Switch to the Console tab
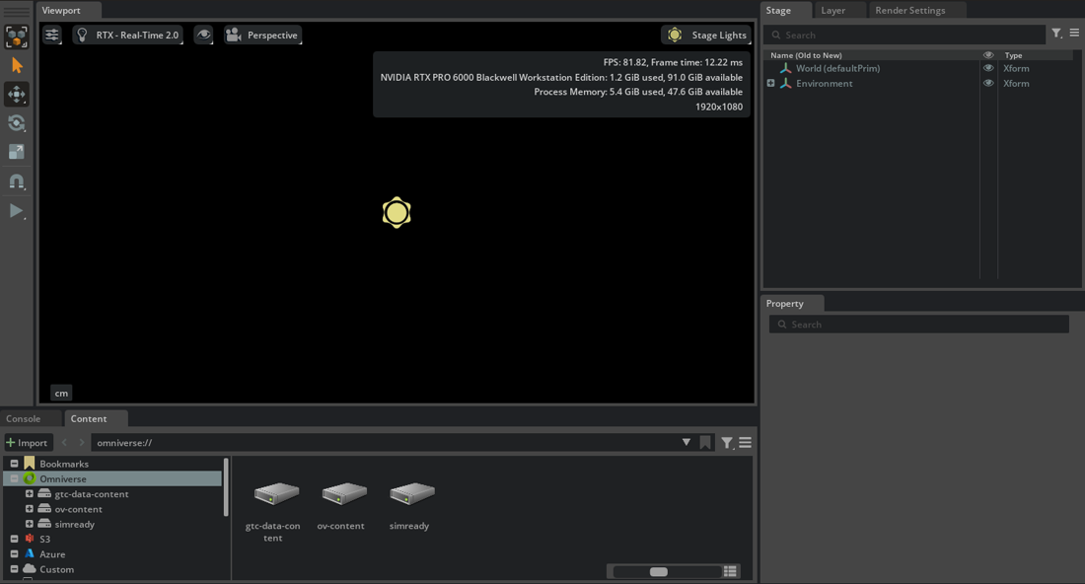Image resolution: width=1085 pixels, height=584 pixels. 24,418
